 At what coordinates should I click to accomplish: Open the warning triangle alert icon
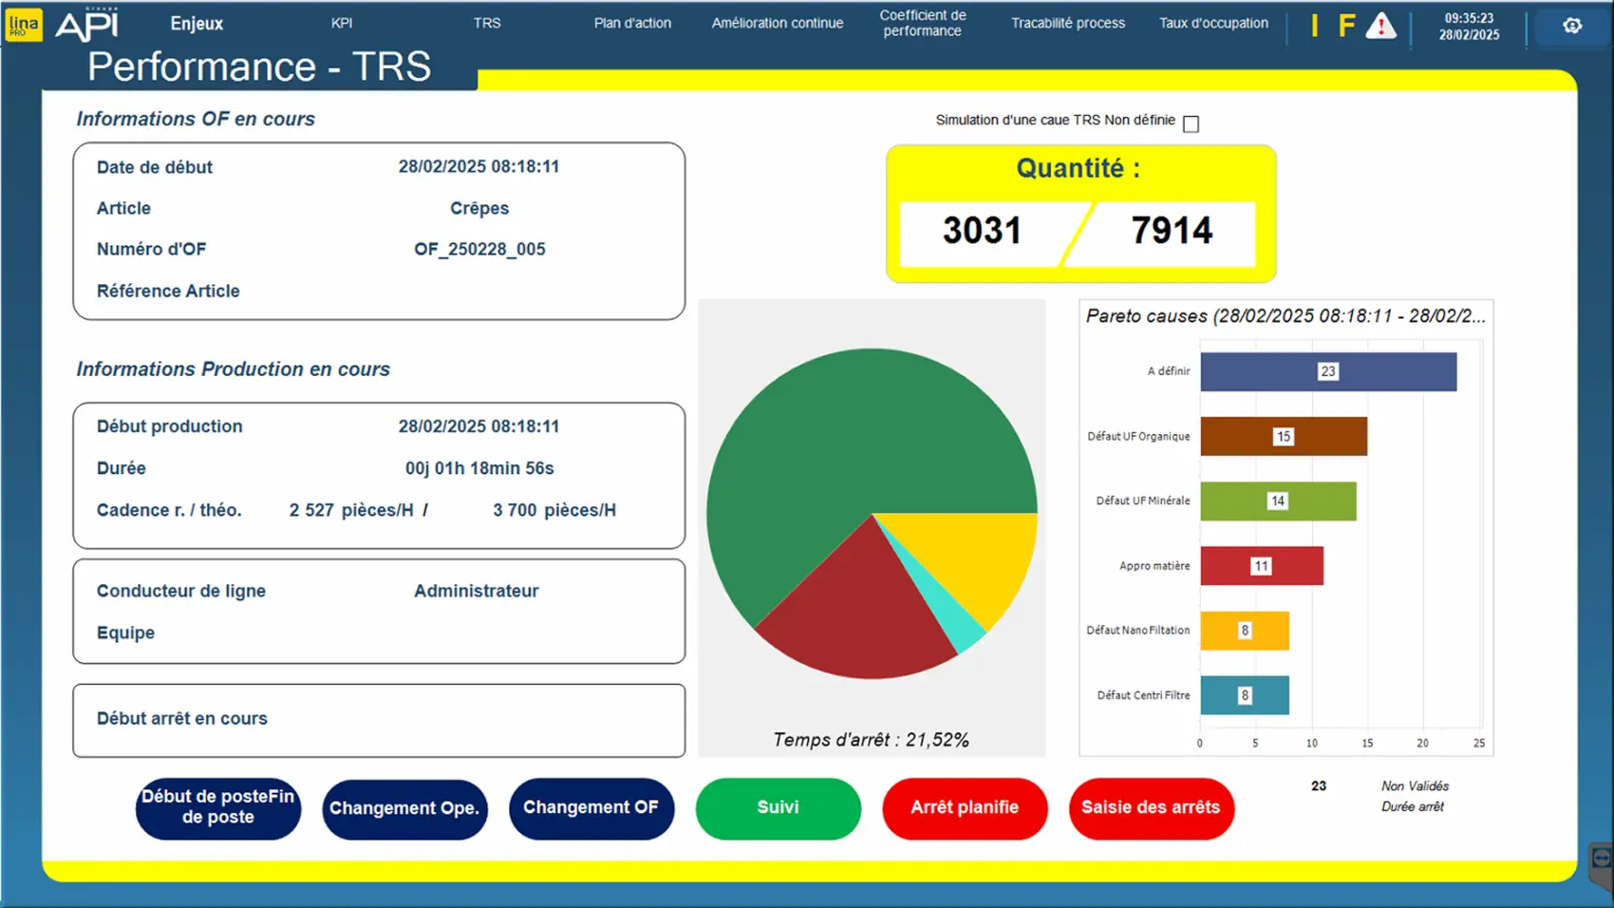pos(1380,26)
